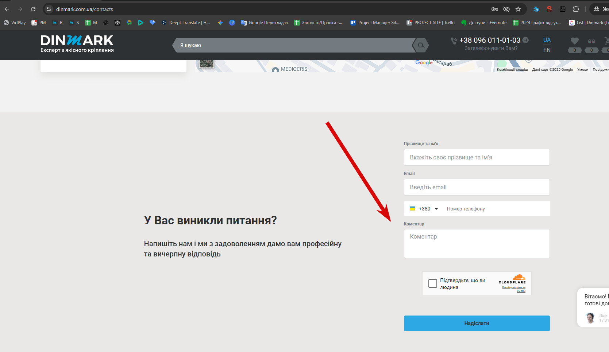609x352 pixels.
Task: Switch site language to UA
Action: [547, 40]
